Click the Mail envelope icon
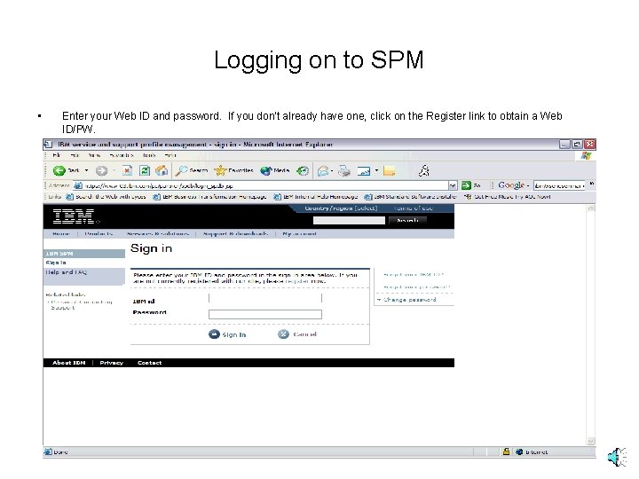This screenshot has width=639, height=479. pos(323,171)
